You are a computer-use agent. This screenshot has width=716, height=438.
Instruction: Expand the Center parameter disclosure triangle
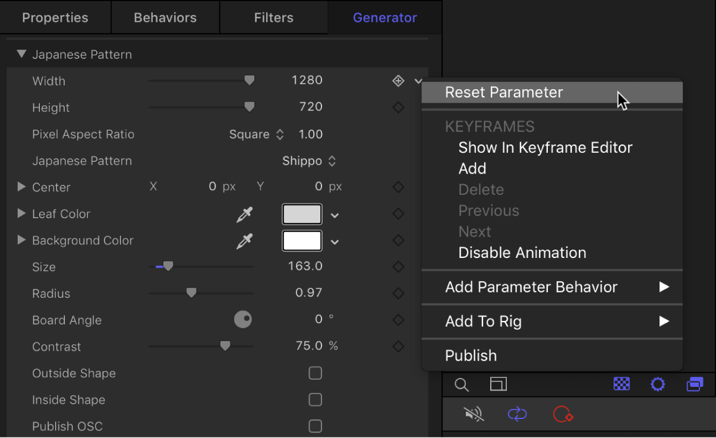coord(21,187)
